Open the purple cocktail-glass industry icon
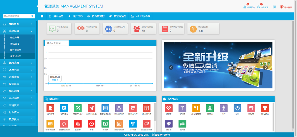The image size is (297, 137). pos(182,108)
